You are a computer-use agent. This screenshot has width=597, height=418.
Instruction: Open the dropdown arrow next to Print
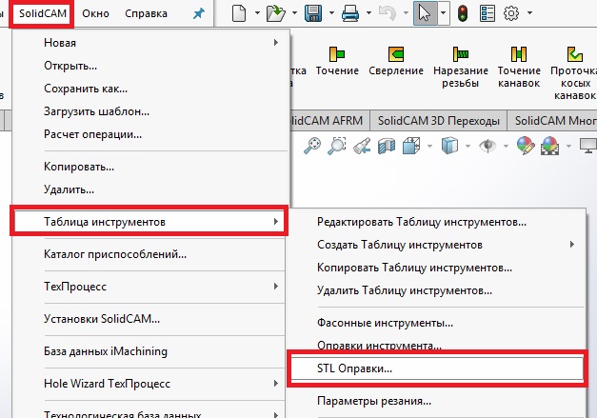(x=368, y=13)
